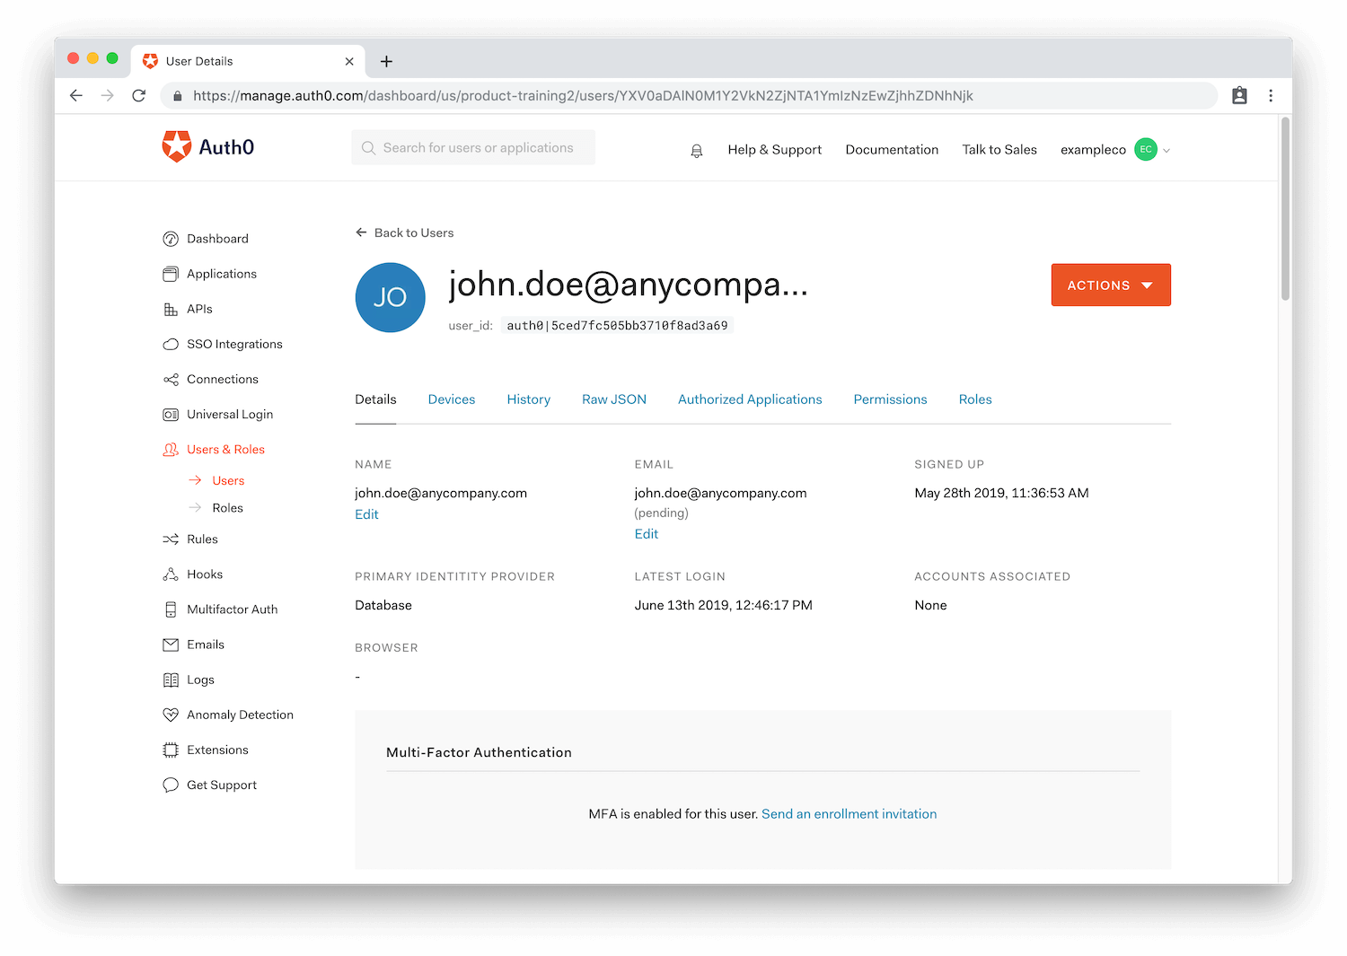Click the Multifactor Auth phone icon

[x=171, y=610]
